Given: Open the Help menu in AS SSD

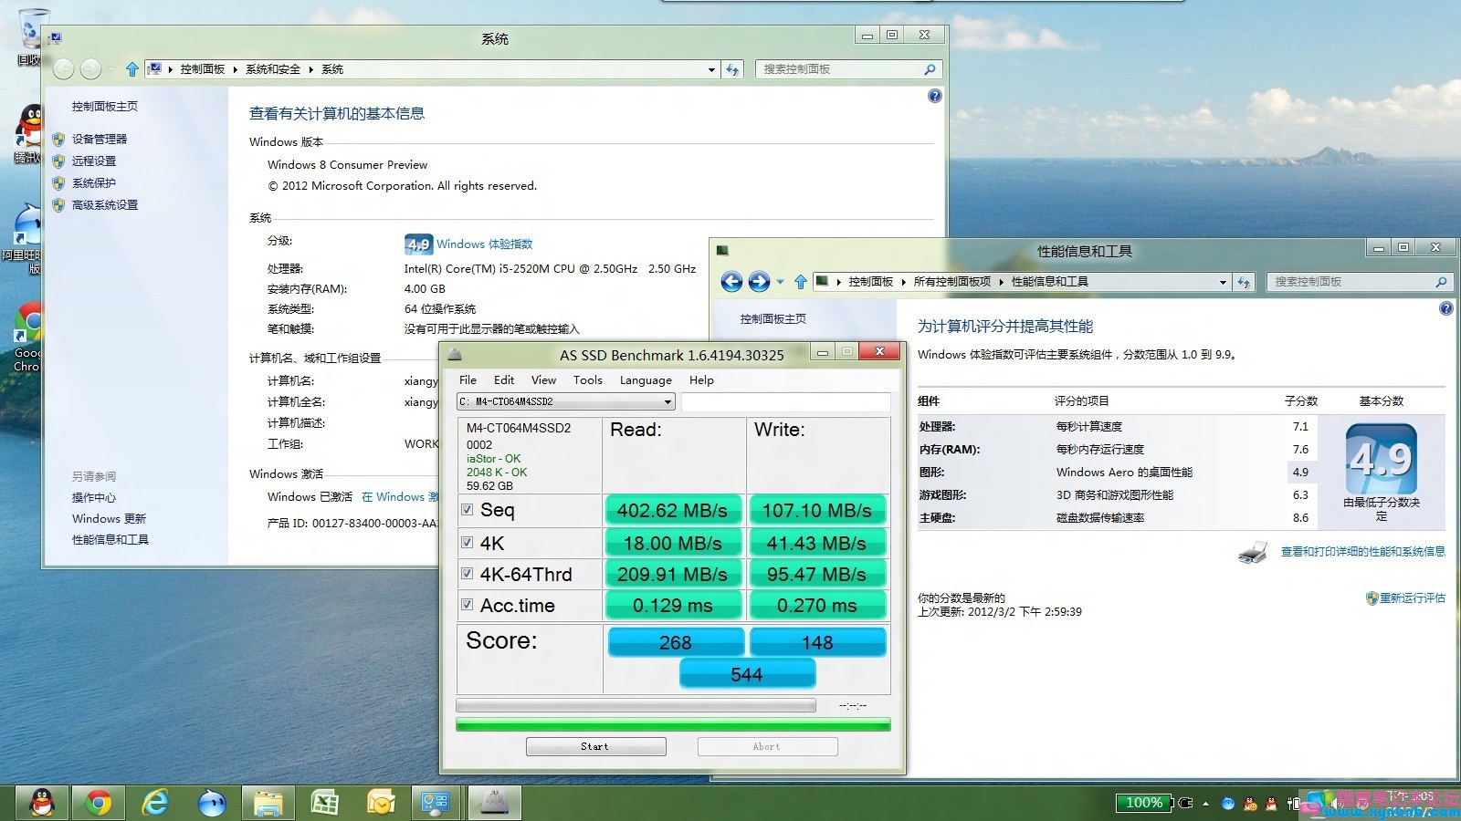Looking at the screenshot, I should 701,380.
